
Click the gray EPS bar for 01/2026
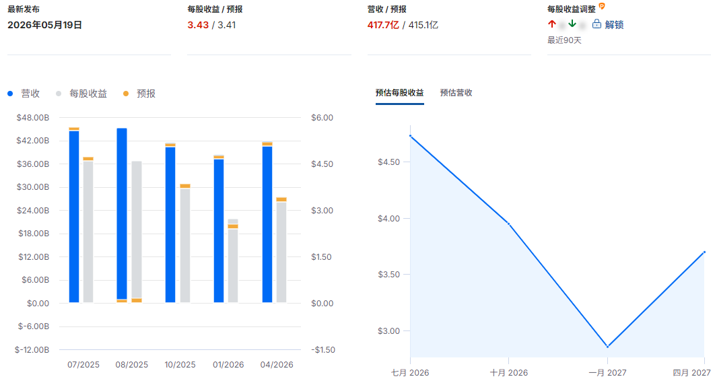233,265
